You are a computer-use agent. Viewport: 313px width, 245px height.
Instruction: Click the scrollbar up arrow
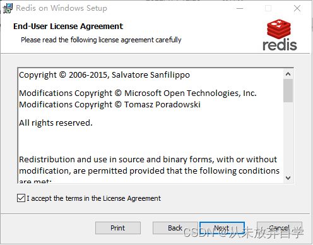pyautogui.click(x=288, y=74)
